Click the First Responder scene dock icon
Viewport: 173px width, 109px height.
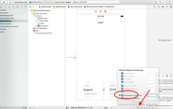point(101,11)
